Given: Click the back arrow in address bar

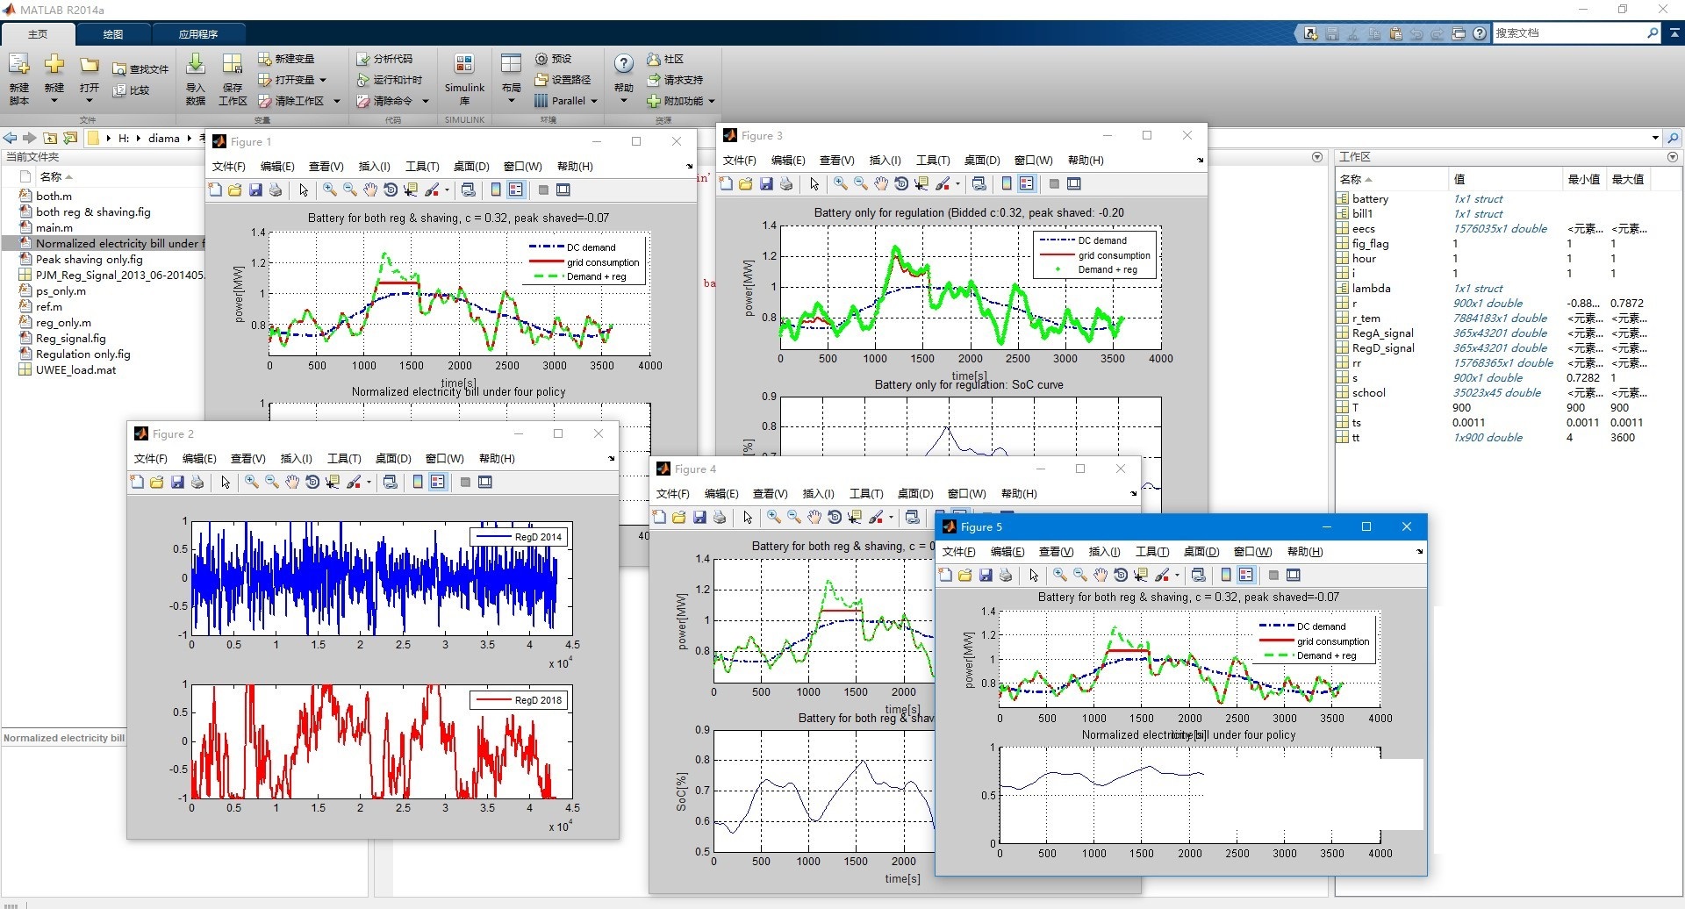Looking at the screenshot, I should [x=10, y=138].
